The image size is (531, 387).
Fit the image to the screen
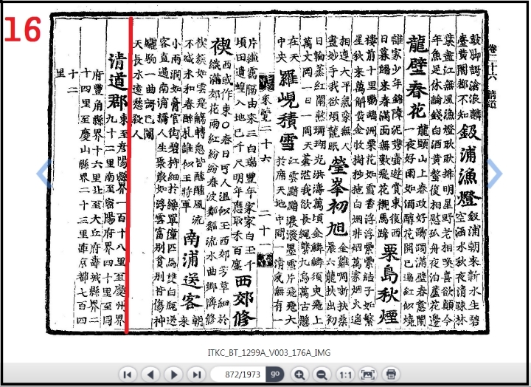(368, 374)
